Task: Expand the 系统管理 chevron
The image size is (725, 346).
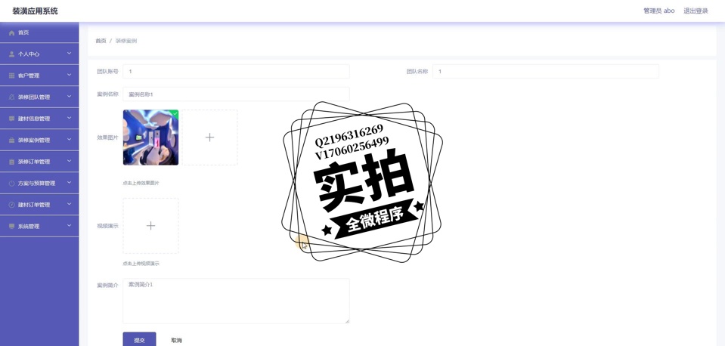Action: coord(69,225)
